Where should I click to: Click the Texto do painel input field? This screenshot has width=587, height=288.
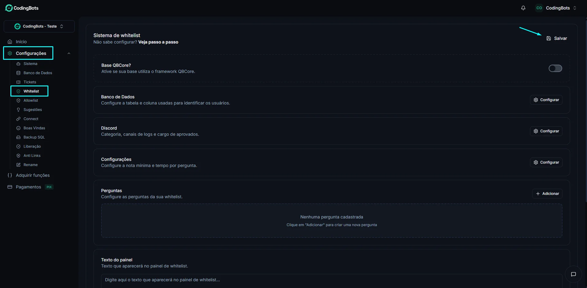(331, 281)
